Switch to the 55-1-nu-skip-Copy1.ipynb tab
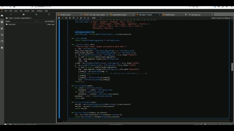Screen dimensions: 234x131 click(95, 15)
